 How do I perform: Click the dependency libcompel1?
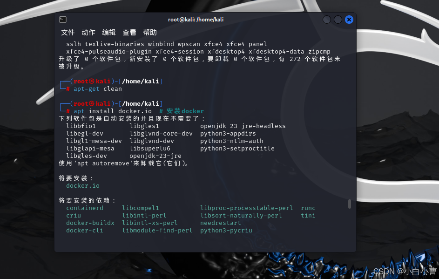141,208
